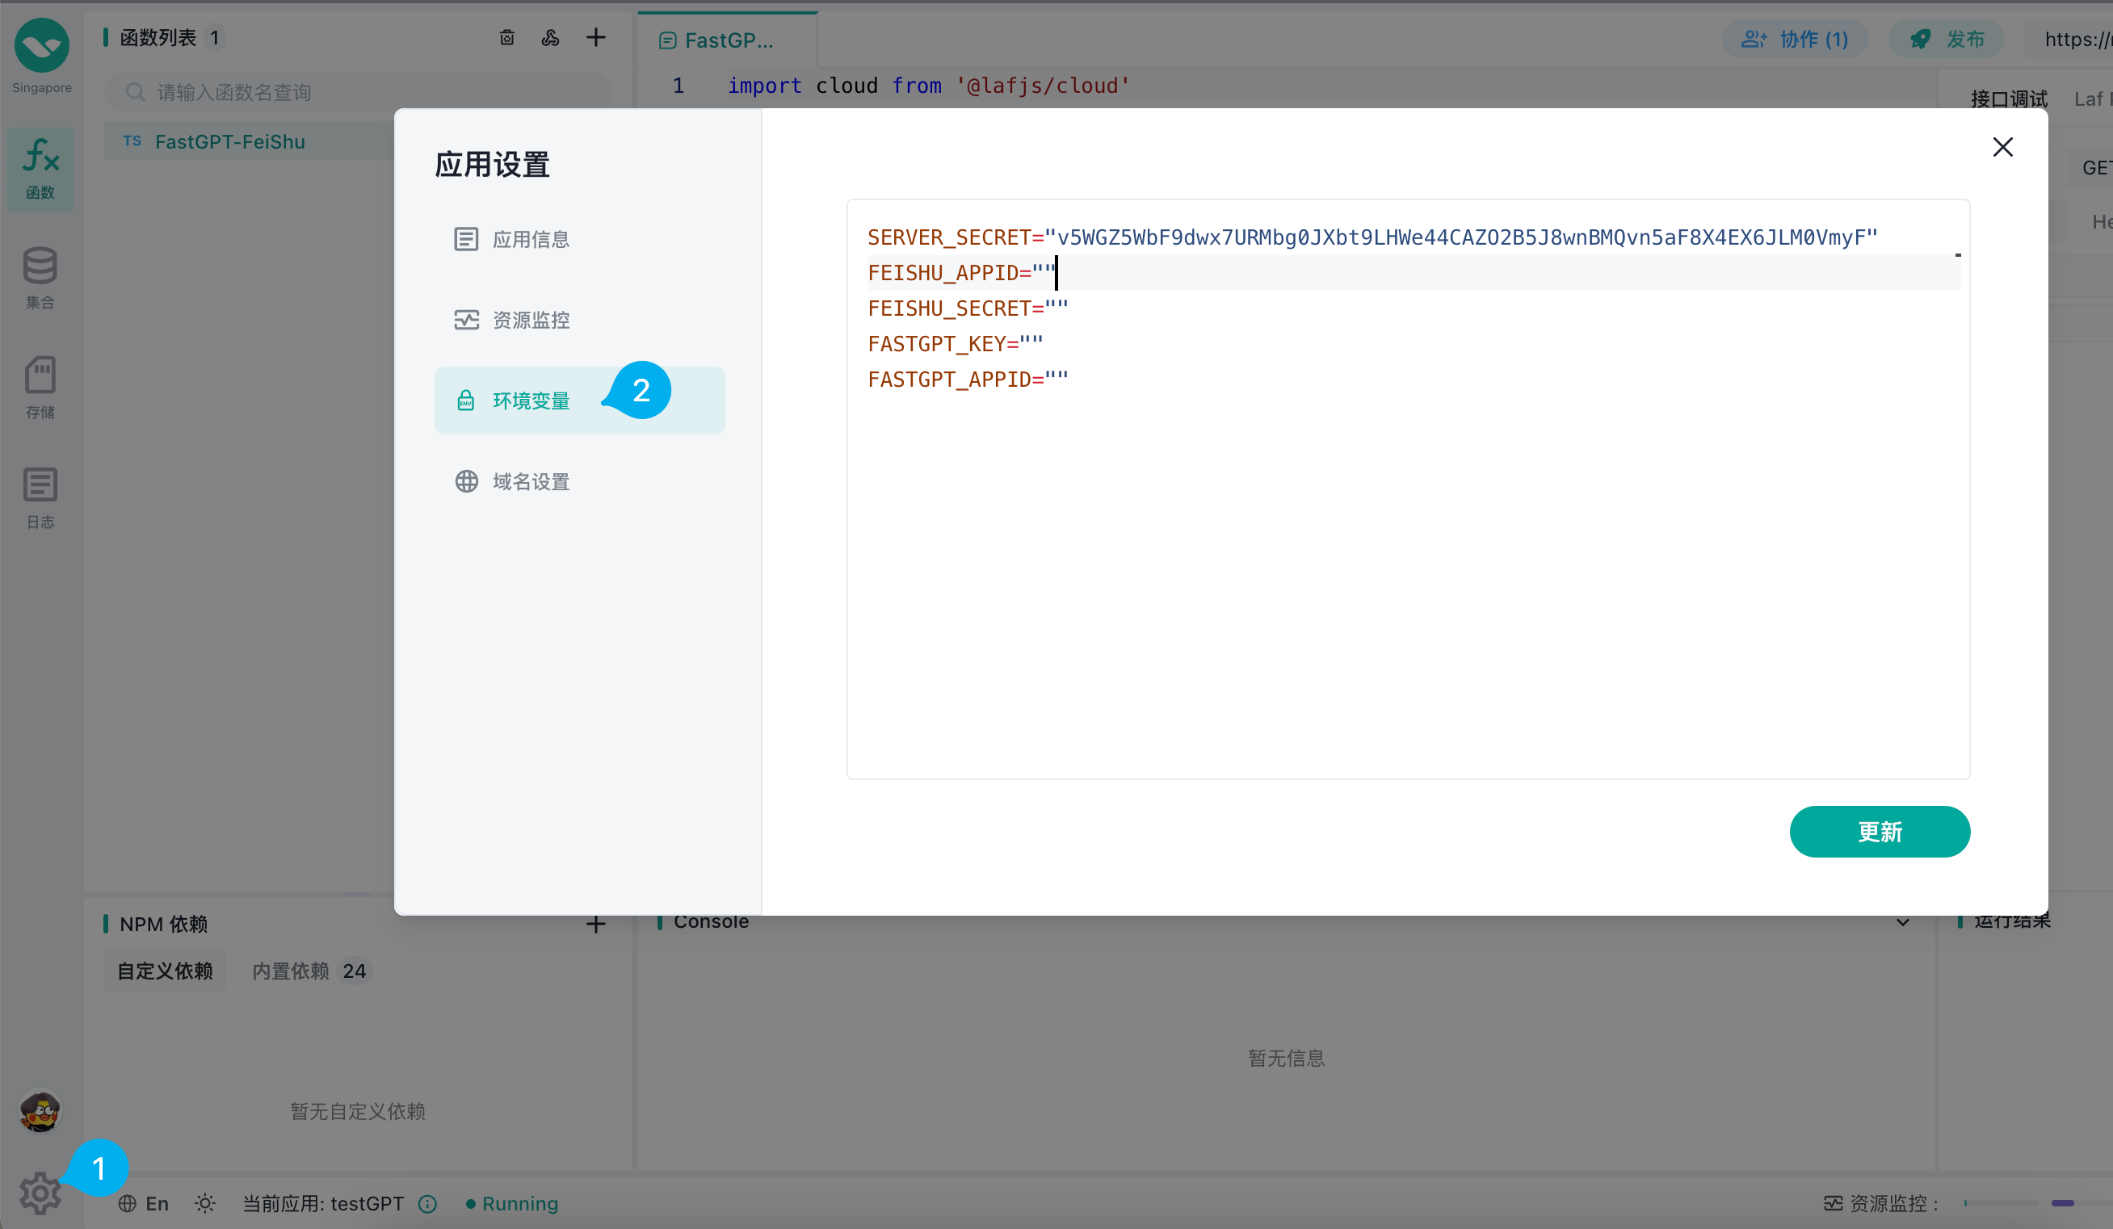Click the recycle bin icon in function list
Screen dimensions: 2113x1229
pos(506,38)
